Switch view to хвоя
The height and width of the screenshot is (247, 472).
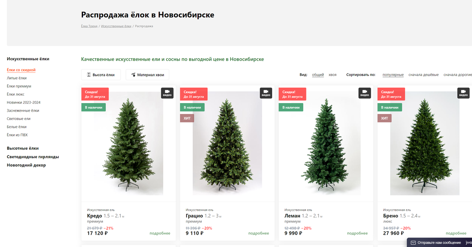pos(333,75)
